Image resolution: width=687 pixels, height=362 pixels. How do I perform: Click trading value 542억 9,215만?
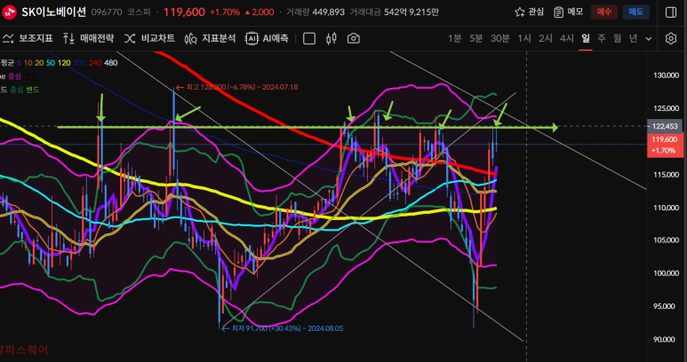click(x=411, y=12)
